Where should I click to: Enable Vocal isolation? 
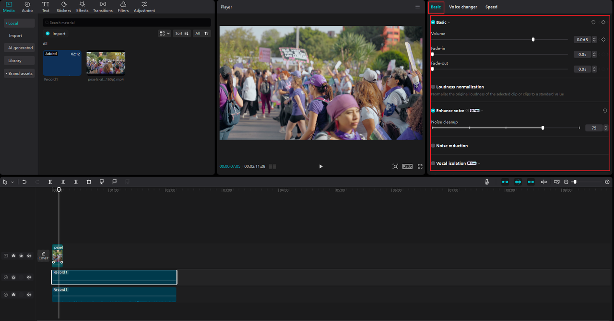click(x=433, y=163)
